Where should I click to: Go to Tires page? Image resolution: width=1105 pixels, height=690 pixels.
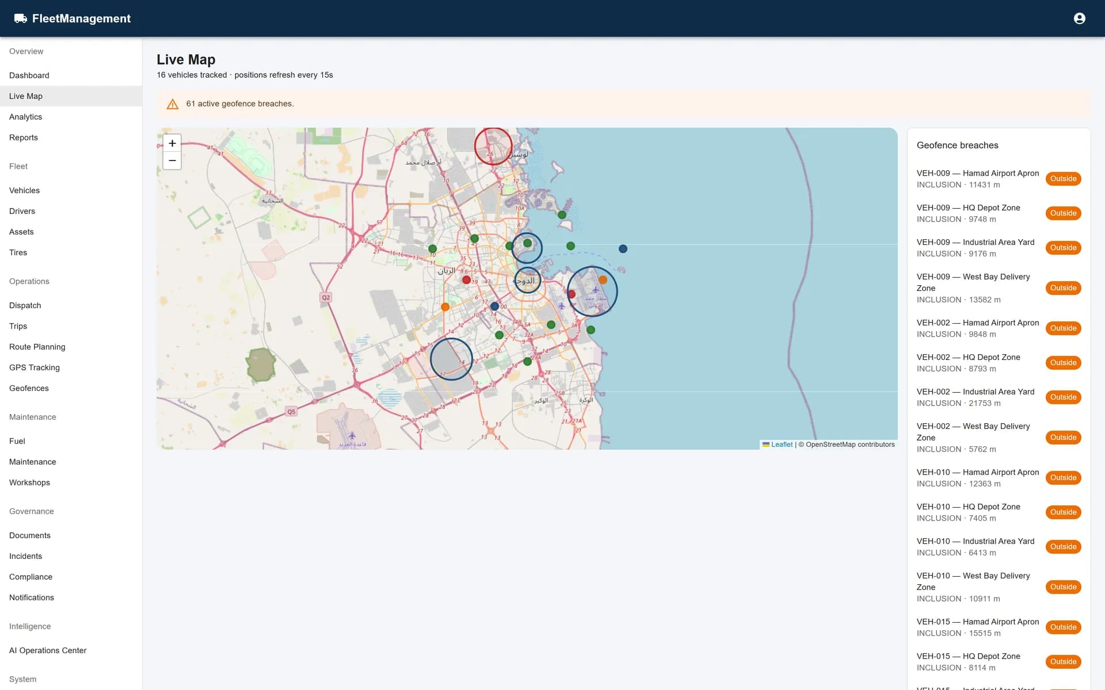click(x=71, y=252)
